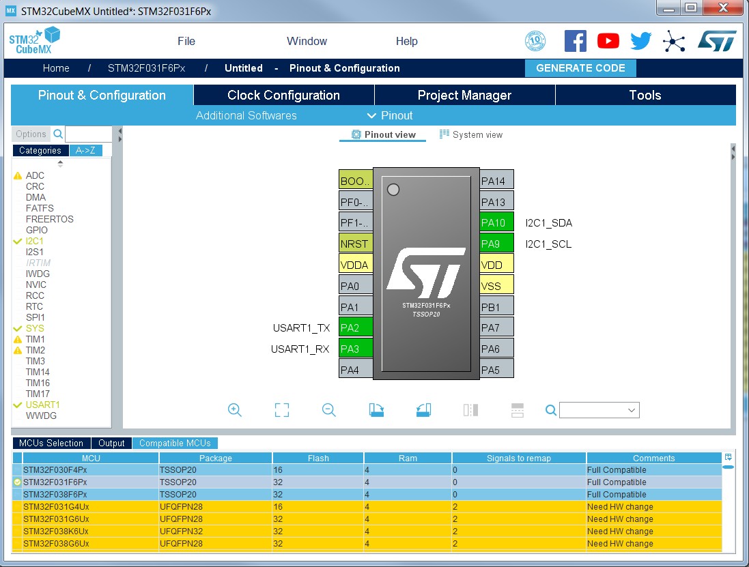
Task: Select green pin PA10 on the chip
Action: pos(496,223)
